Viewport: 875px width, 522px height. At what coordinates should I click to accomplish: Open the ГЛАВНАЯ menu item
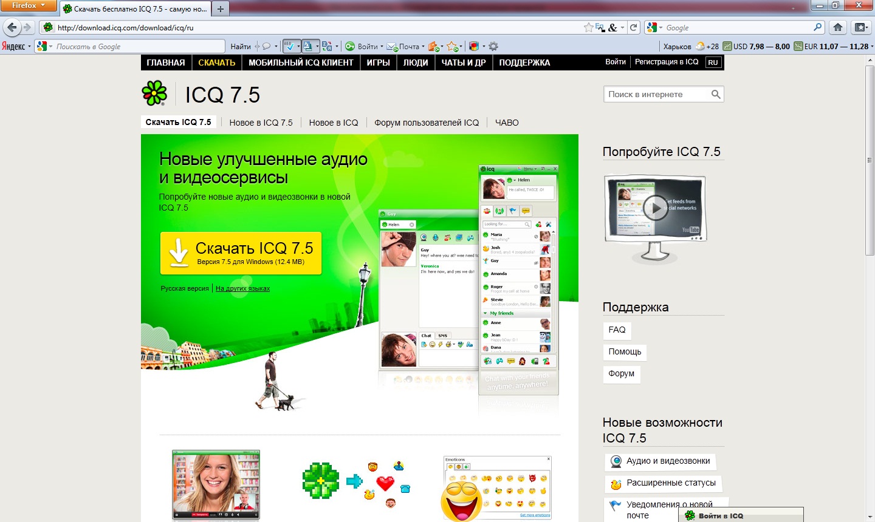(165, 63)
